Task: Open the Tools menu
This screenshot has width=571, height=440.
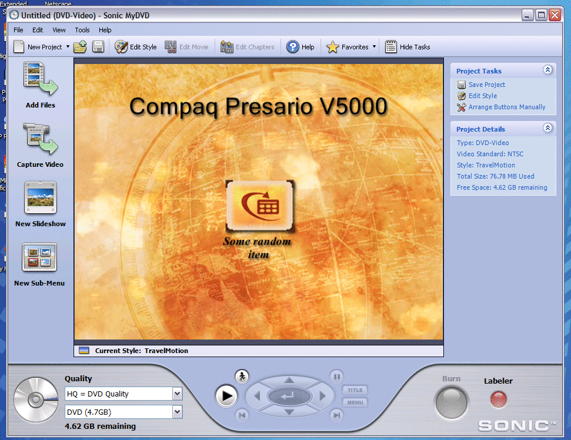Action: [x=82, y=29]
